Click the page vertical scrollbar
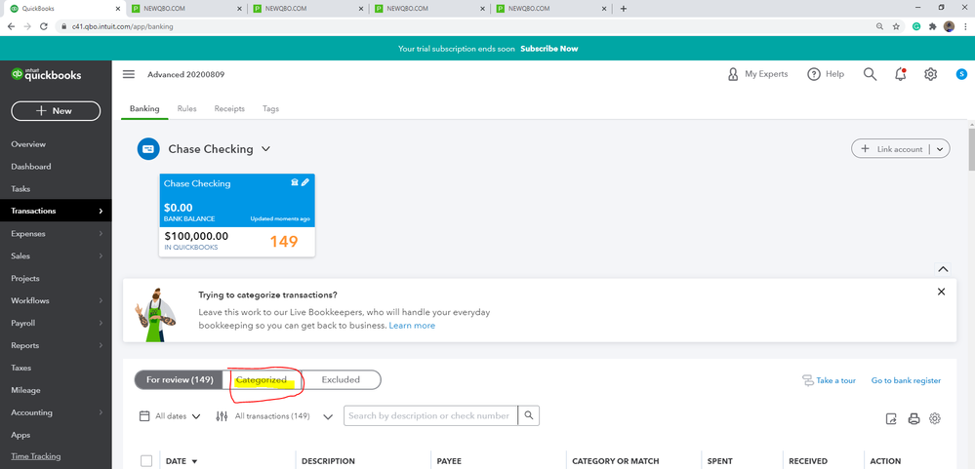 point(971,148)
